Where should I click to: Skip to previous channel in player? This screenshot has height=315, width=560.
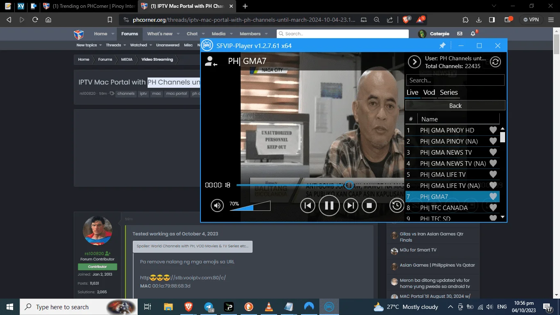click(x=308, y=205)
